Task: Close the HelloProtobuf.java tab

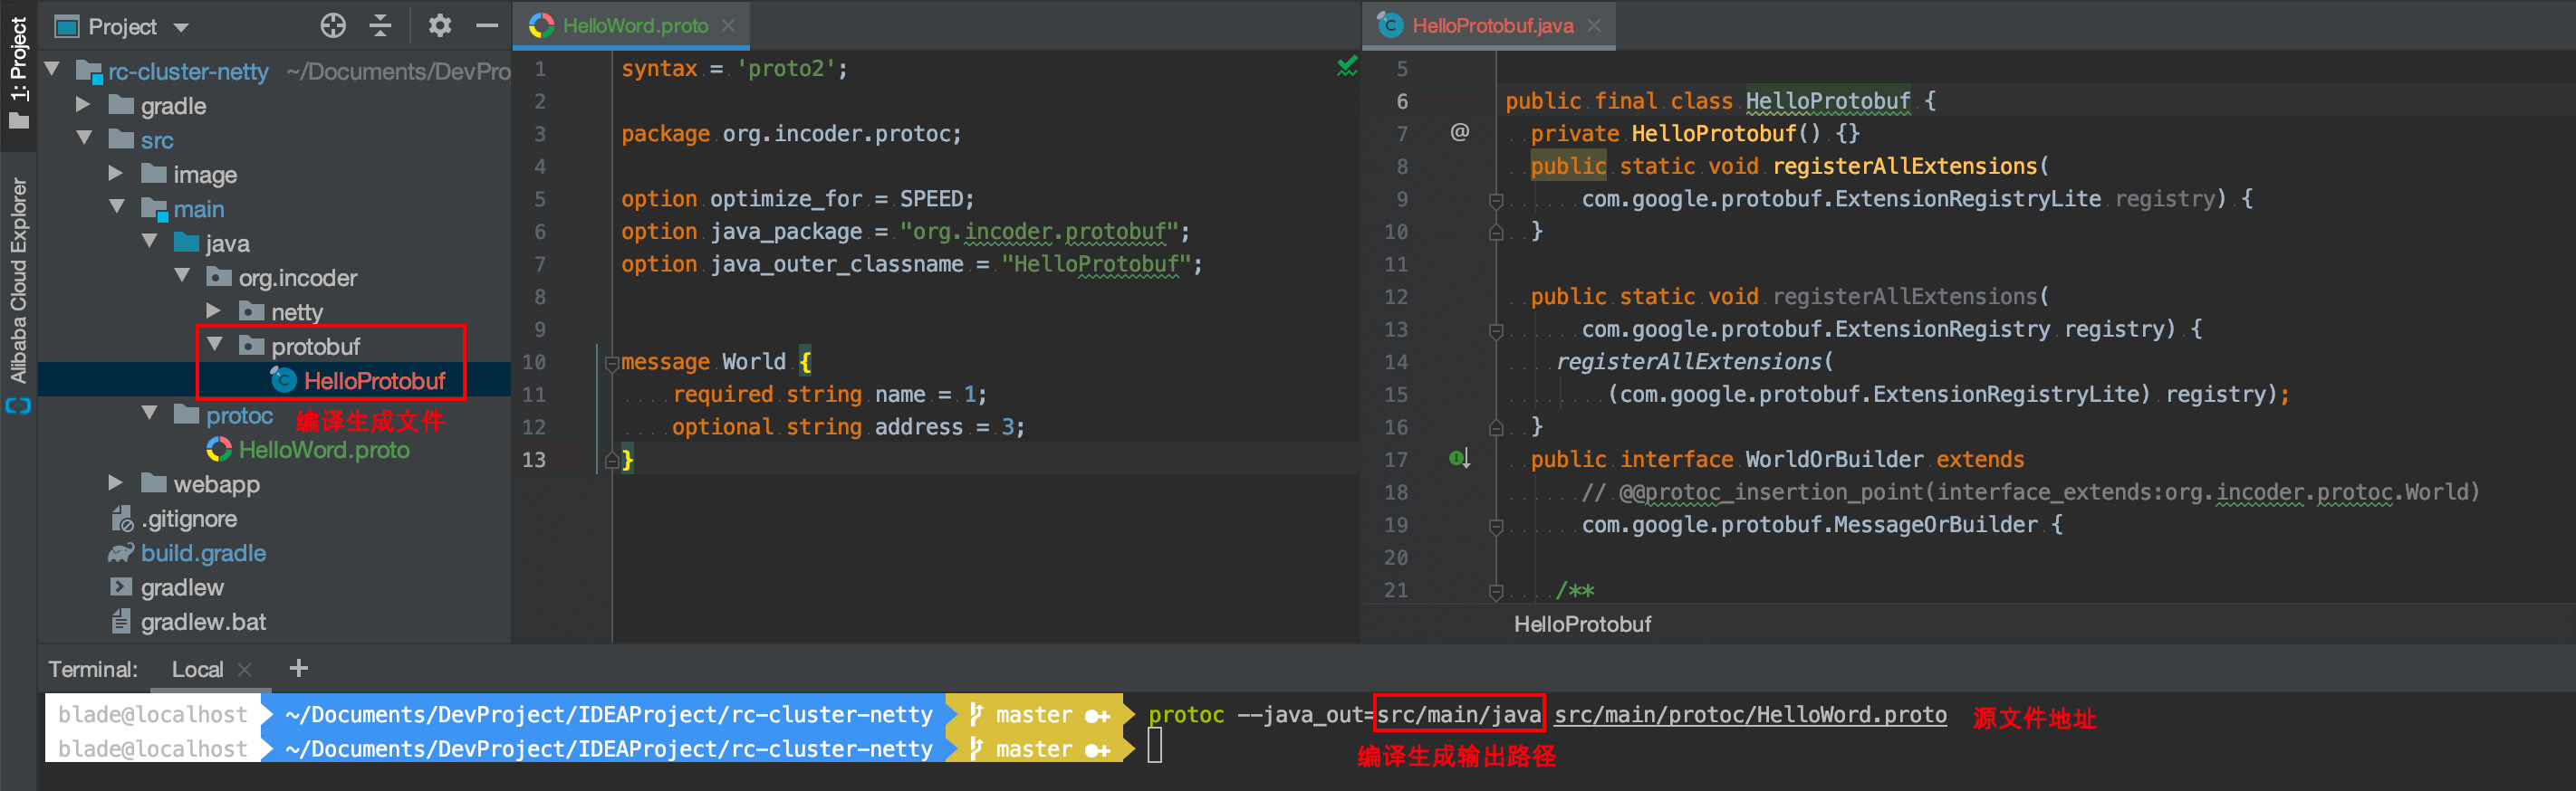Action: tap(1594, 26)
